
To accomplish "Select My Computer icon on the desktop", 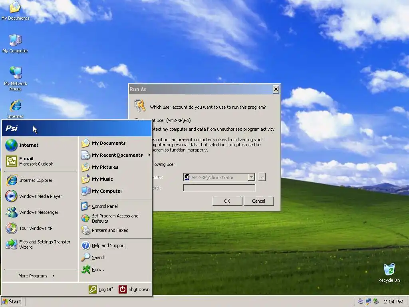I will (15, 44).
